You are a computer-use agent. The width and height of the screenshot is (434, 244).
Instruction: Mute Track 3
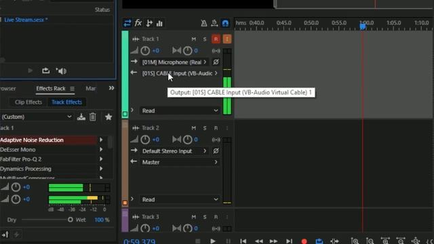pos(193,217)
